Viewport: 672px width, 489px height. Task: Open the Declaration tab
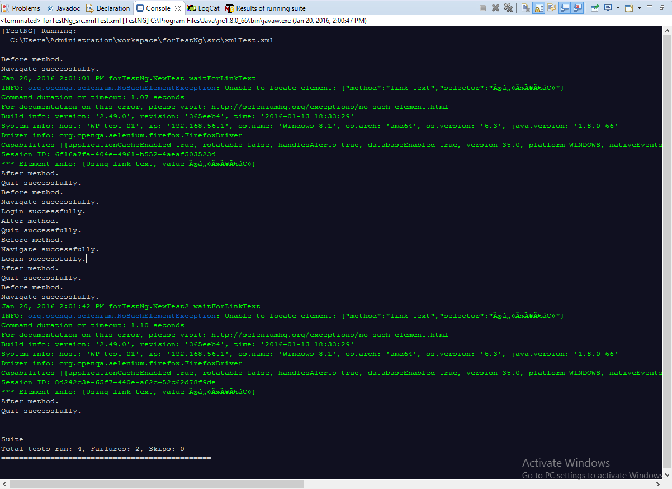[108, 8]
